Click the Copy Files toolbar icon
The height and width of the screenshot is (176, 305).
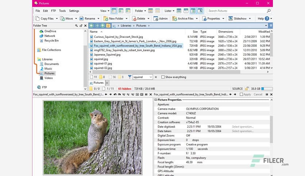tap(37, 19)
